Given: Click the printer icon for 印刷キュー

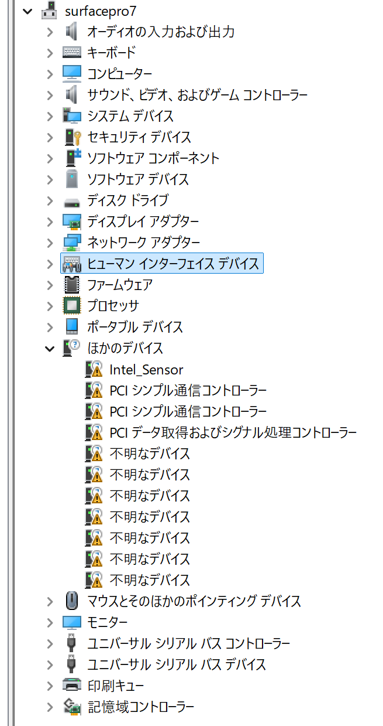Looking at the screenshot, I should pyautogui.click(x=71, y=685).
